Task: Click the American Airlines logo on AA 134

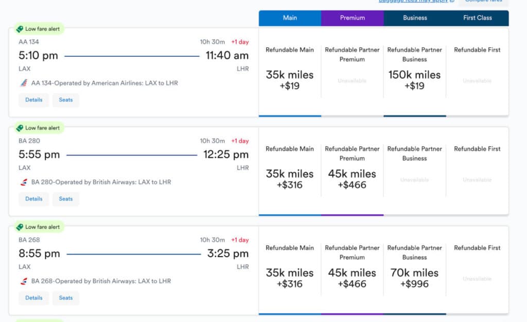Action: point(24,83)
